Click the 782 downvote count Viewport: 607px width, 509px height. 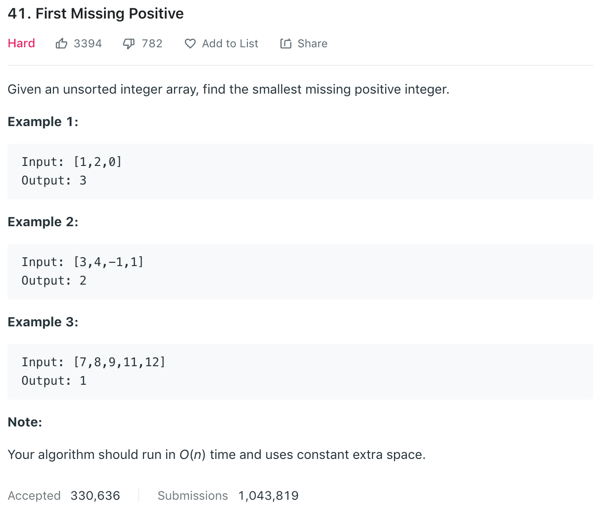[152, 44]
